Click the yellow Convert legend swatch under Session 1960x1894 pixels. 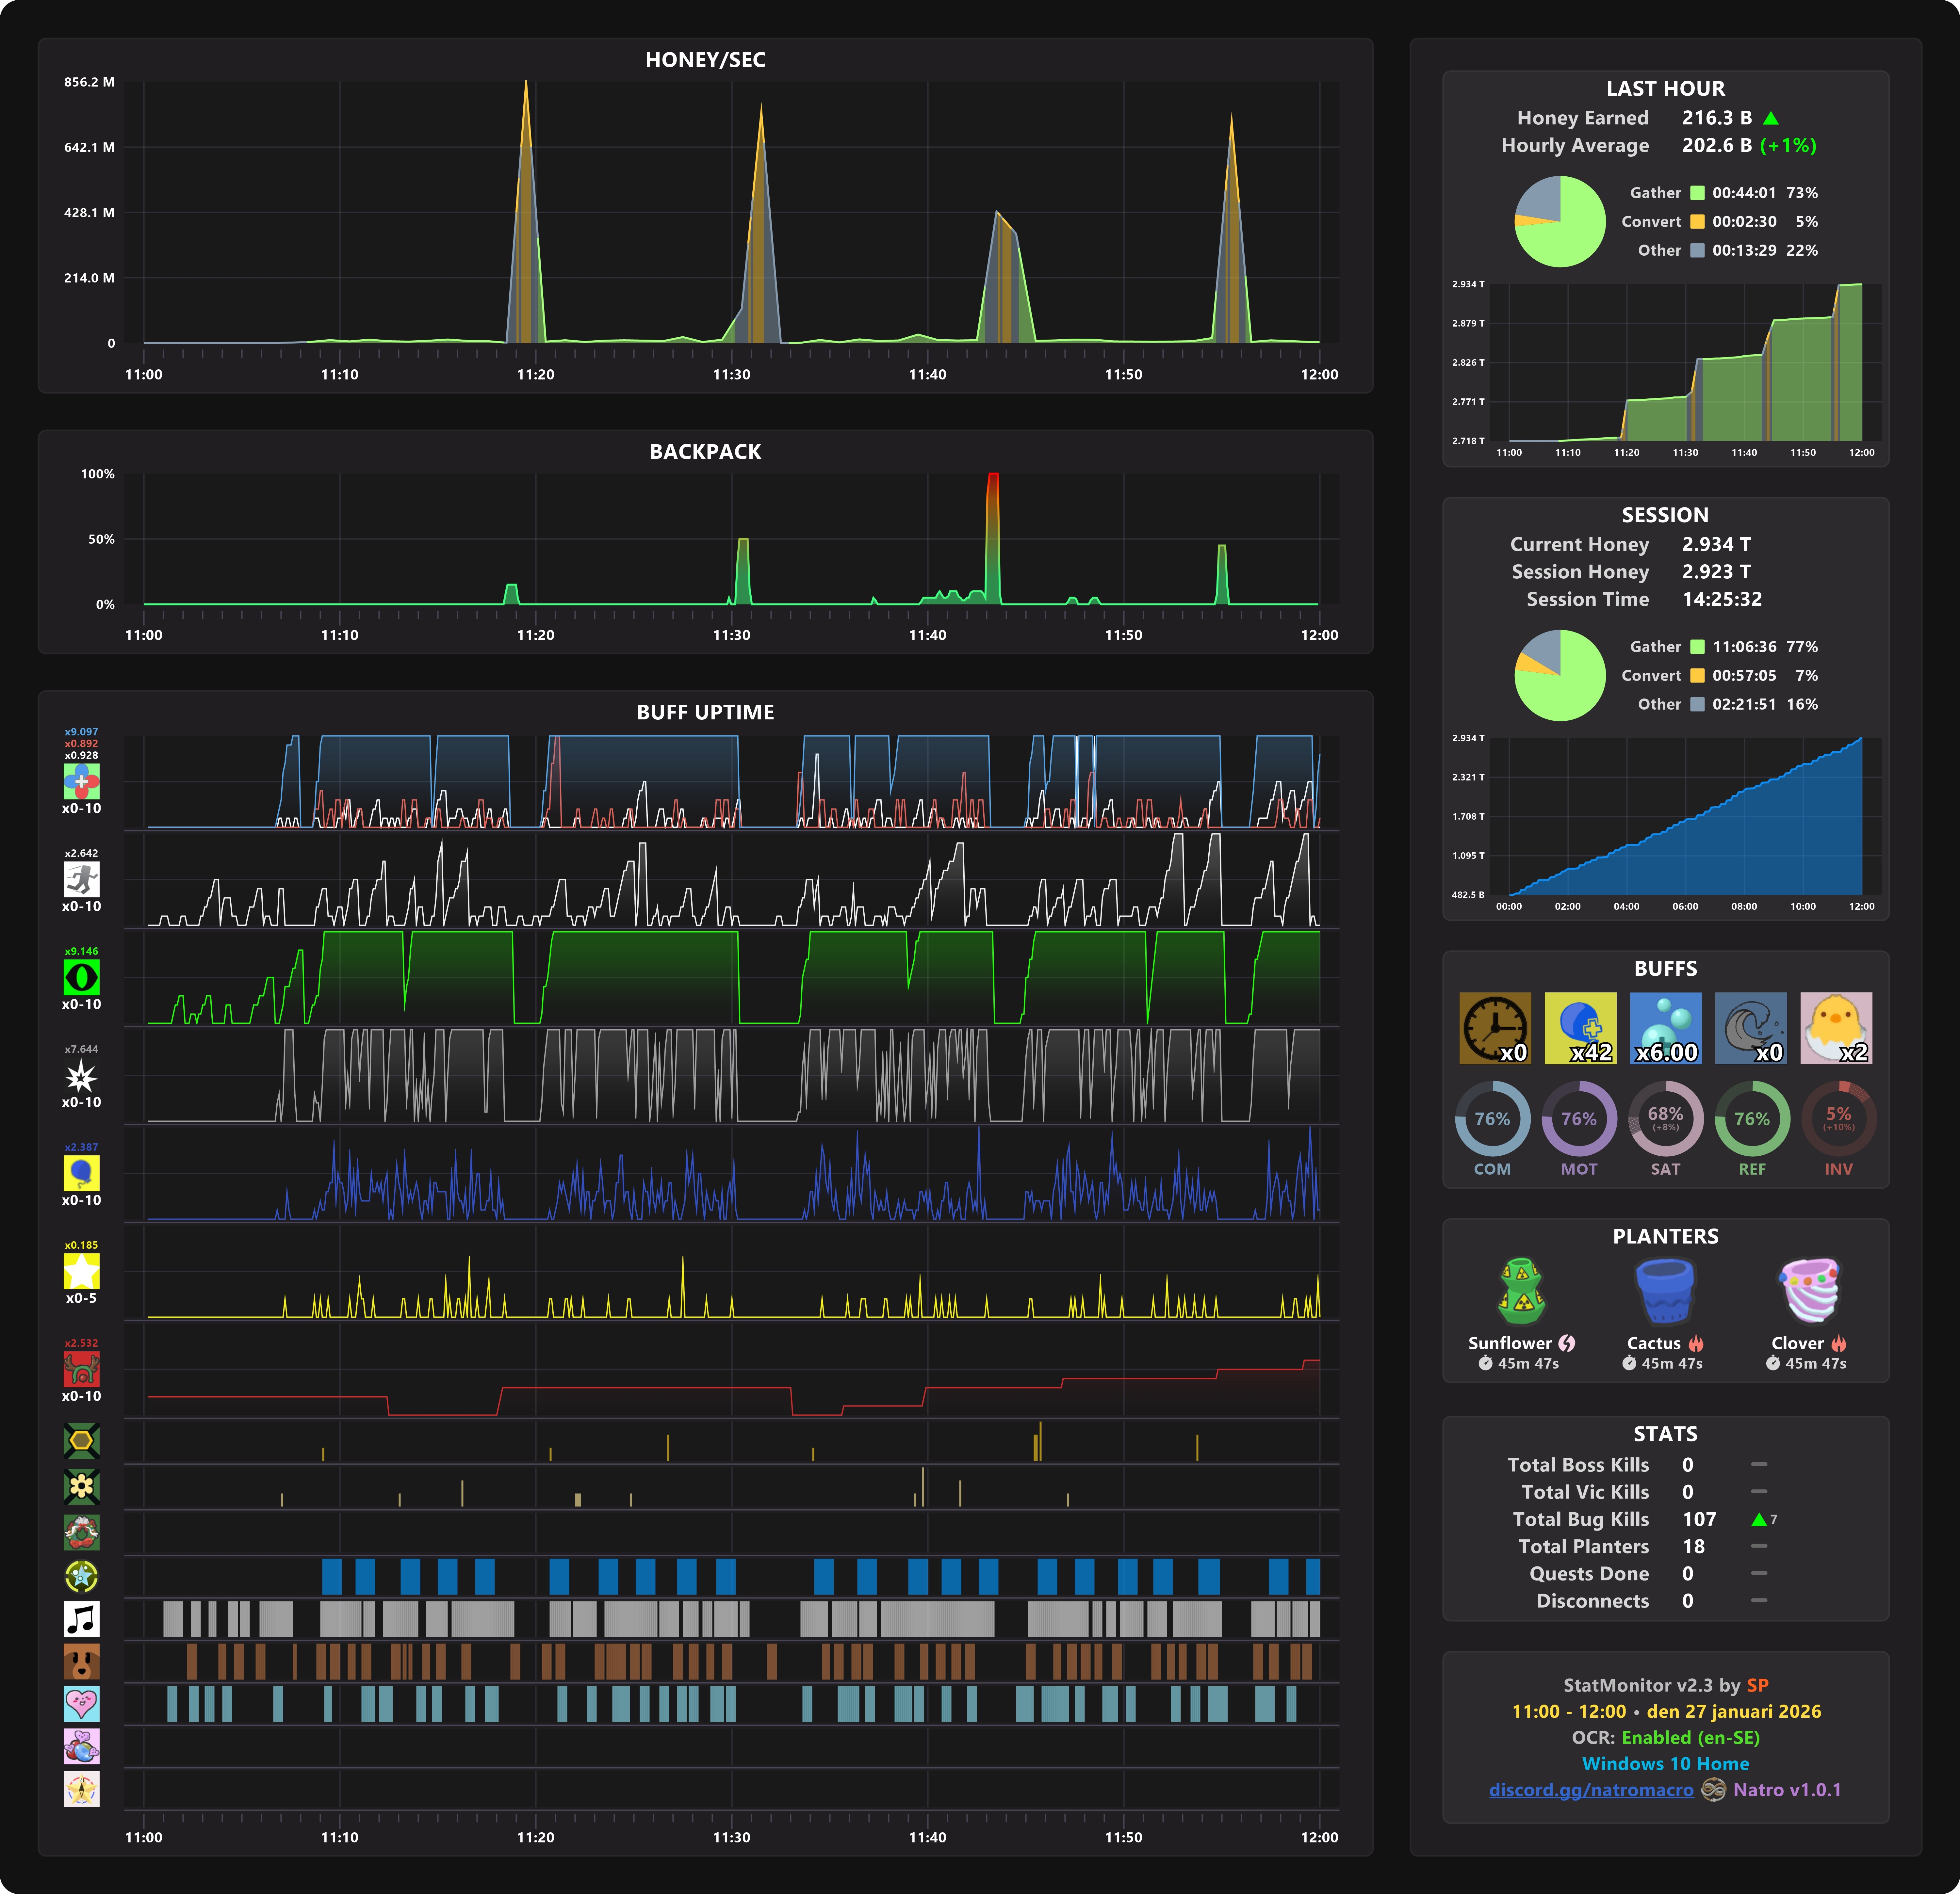tap(1697, 676)
